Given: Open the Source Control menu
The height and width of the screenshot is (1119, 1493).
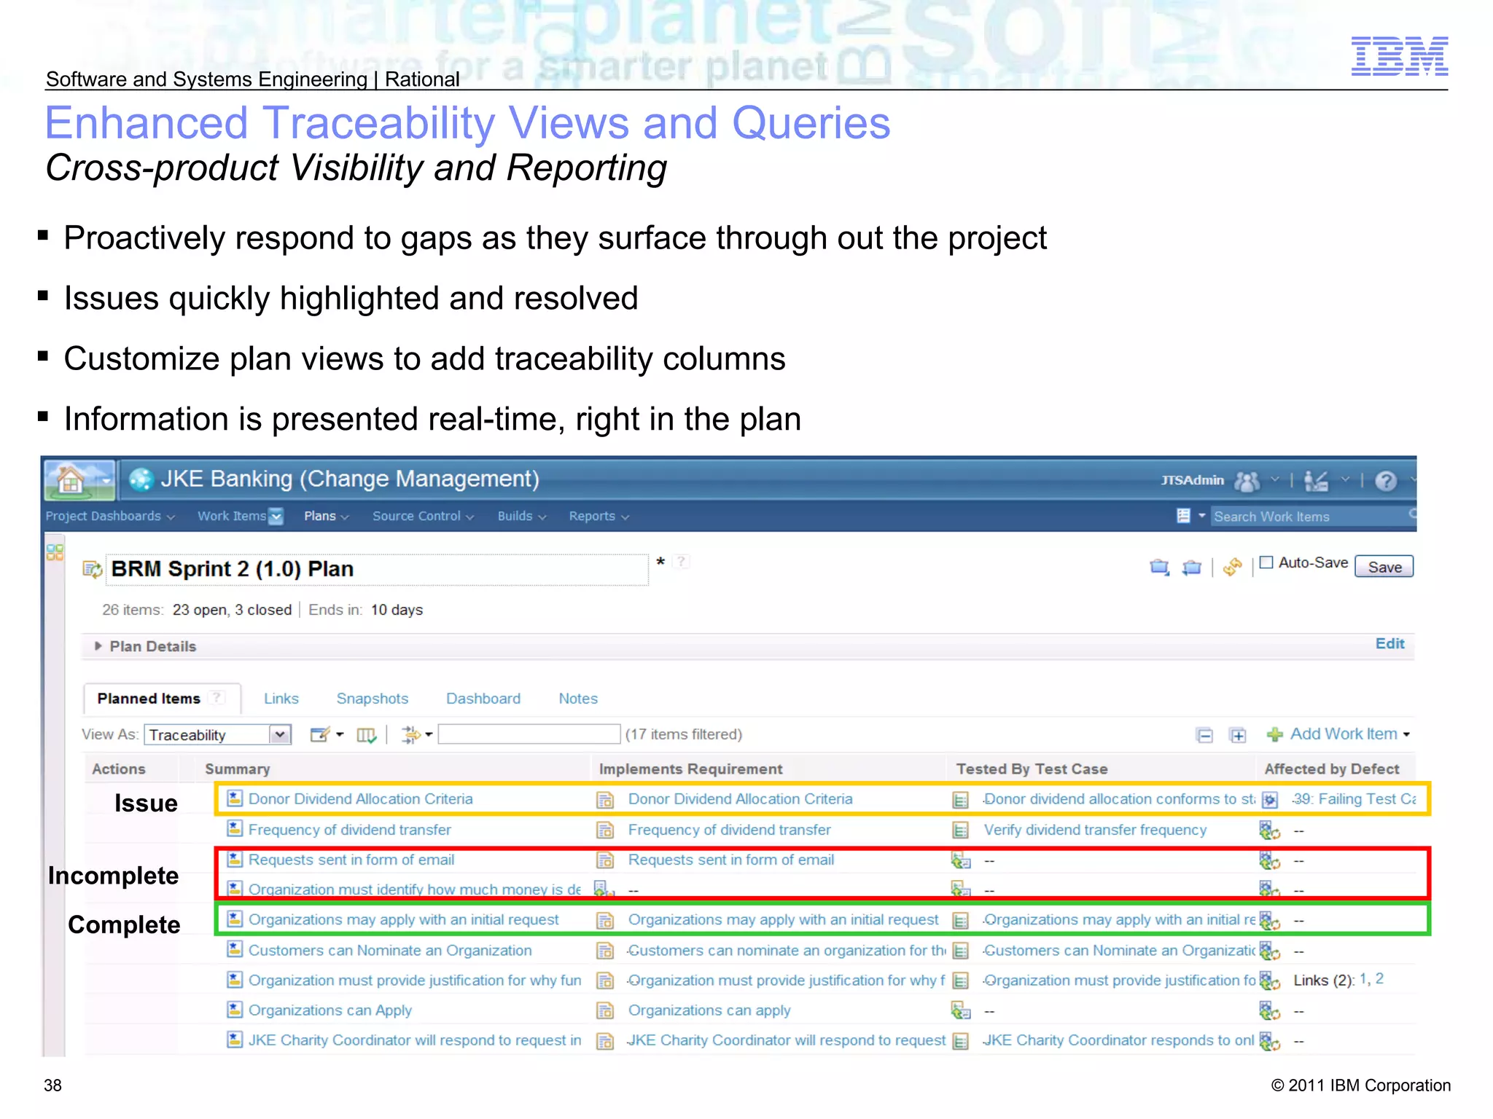Looking at the screenshot, I should (x=424, y=516).
